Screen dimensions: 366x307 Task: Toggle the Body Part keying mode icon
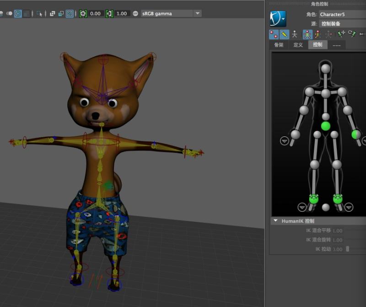318,34
